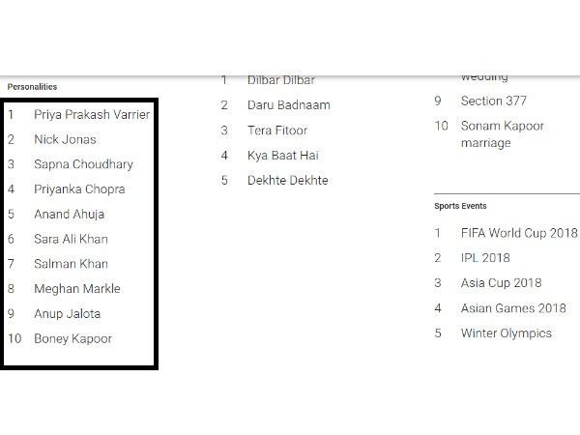Open the Nick Jonas entry

coord(65,139)
